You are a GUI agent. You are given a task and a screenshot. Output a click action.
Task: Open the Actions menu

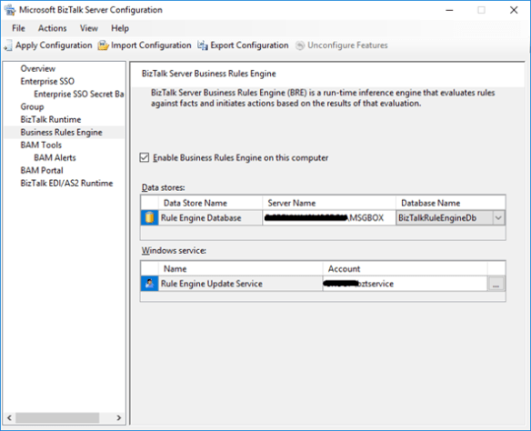52,28
